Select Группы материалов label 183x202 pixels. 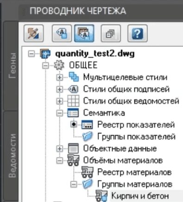pyautogui.click(x=135, y=184)
